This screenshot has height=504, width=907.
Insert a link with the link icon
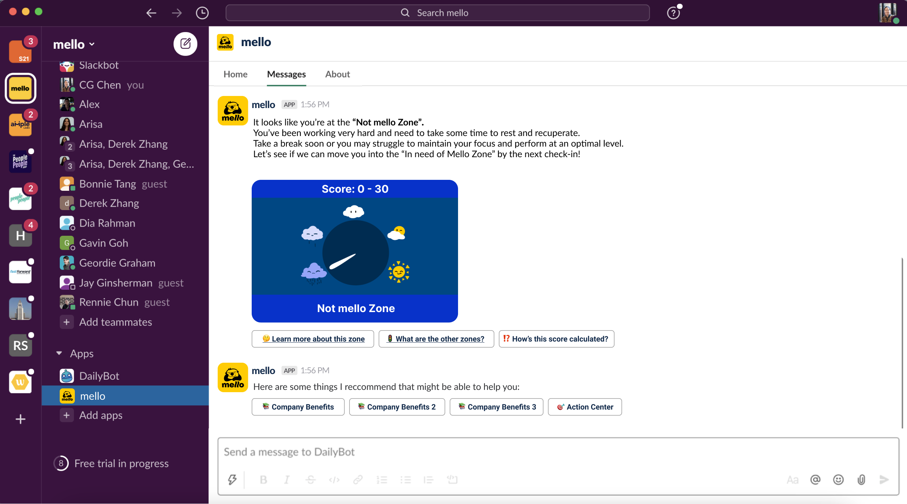click(358, 479)
